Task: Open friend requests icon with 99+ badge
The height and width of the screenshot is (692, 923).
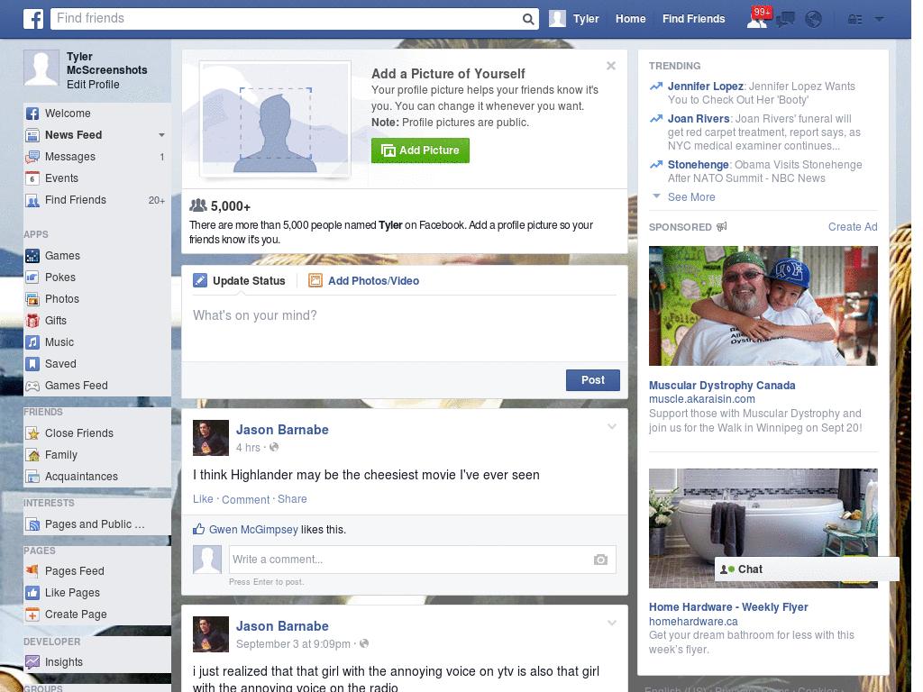Action: [x=757, y=19]
